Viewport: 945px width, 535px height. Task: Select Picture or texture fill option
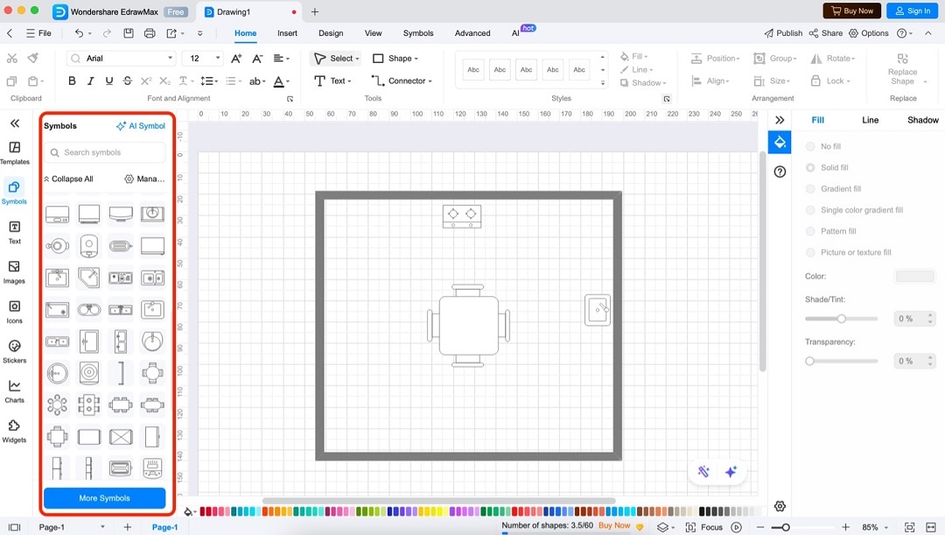point(810,252)
